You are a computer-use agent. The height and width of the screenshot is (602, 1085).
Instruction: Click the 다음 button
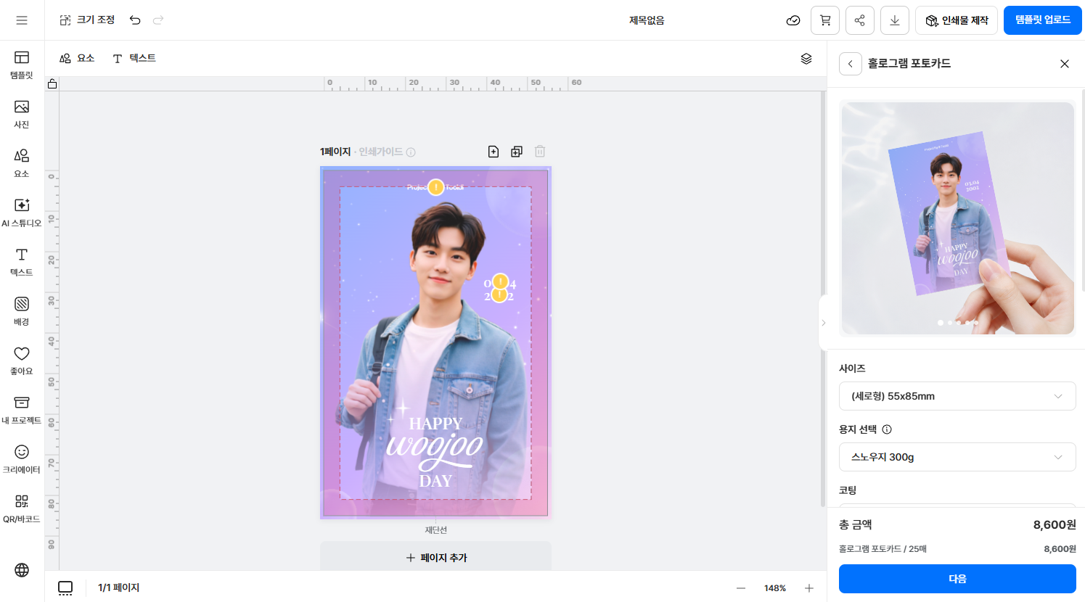pos(957,579)
